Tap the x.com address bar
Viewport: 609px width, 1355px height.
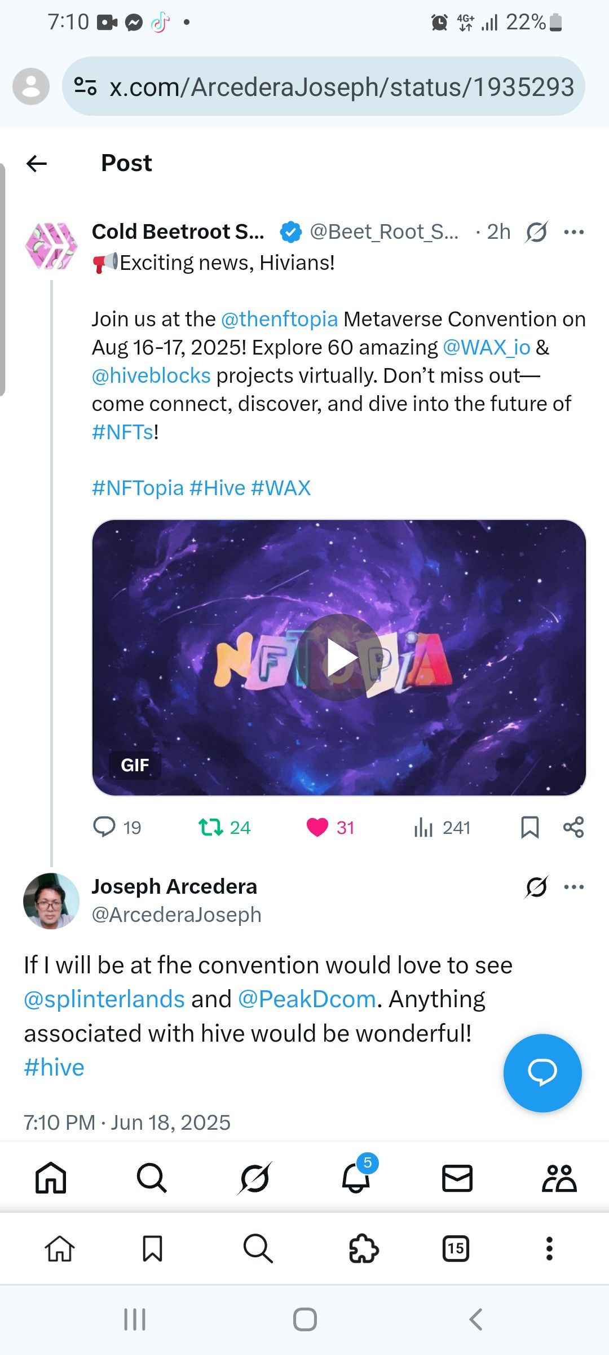coord(324,86)
